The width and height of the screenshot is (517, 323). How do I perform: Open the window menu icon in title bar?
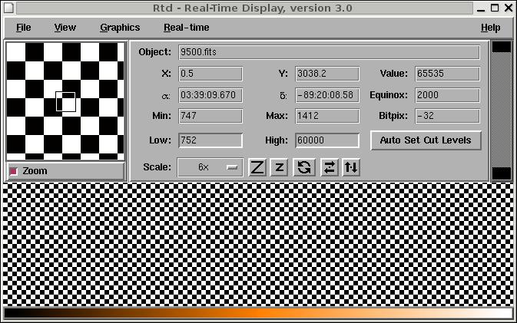(x=8, y=8)
